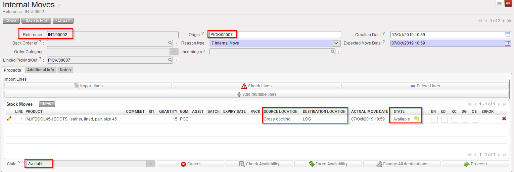Click Add multiple lines button
Viewport: 514px width, 172px height.
point(256,94)
